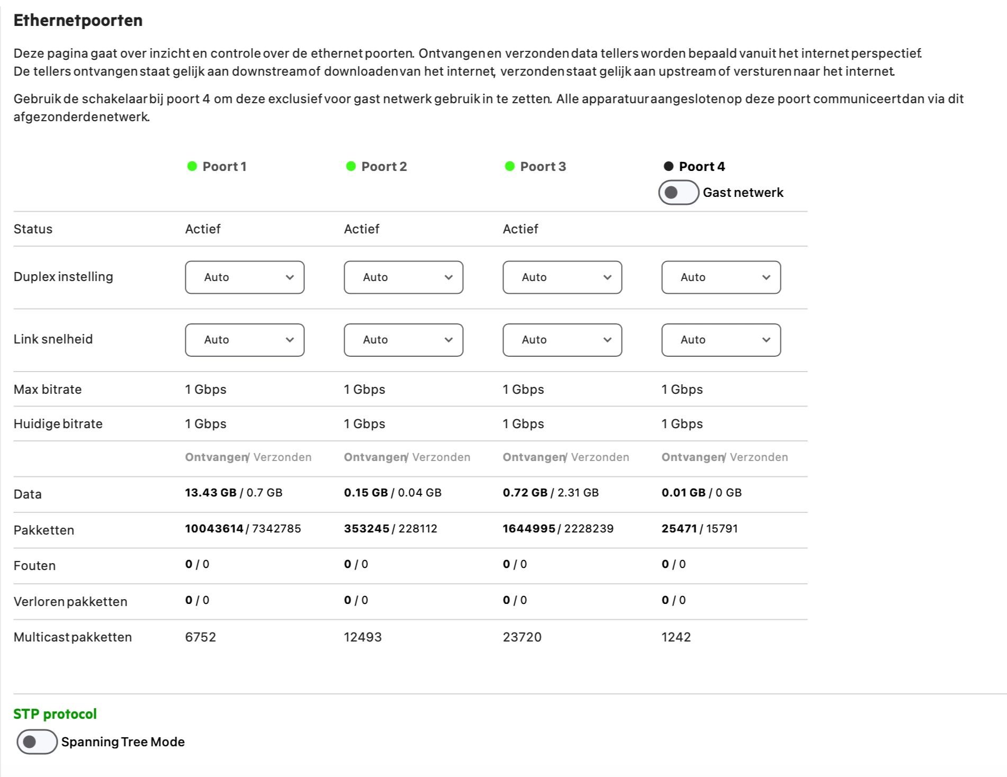
Task: Click the green status indicator of Poort 2
Action: [350, 166]
